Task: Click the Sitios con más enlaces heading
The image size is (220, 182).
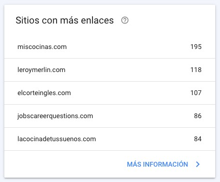Action: (65, 20)
